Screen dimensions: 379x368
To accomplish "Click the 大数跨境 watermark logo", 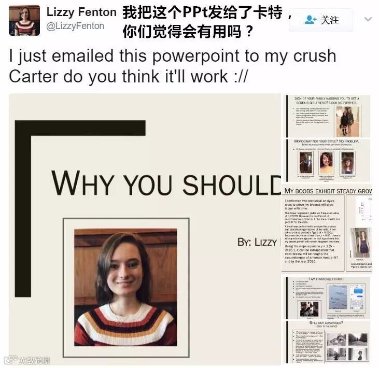I will tap(27, 360).
